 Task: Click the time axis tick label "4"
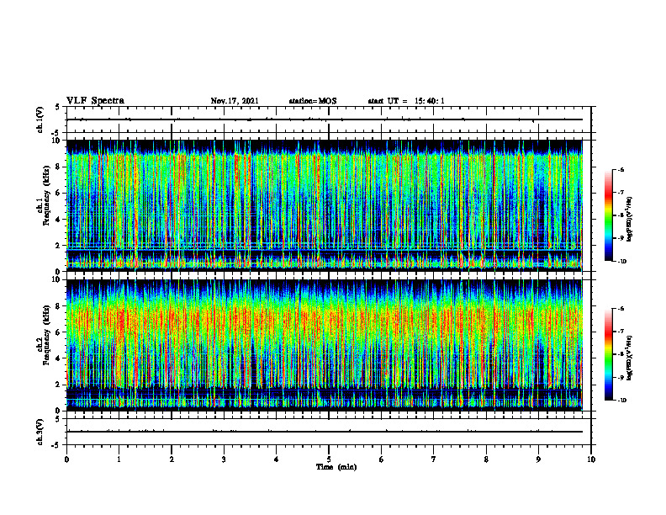coord(277,459)
